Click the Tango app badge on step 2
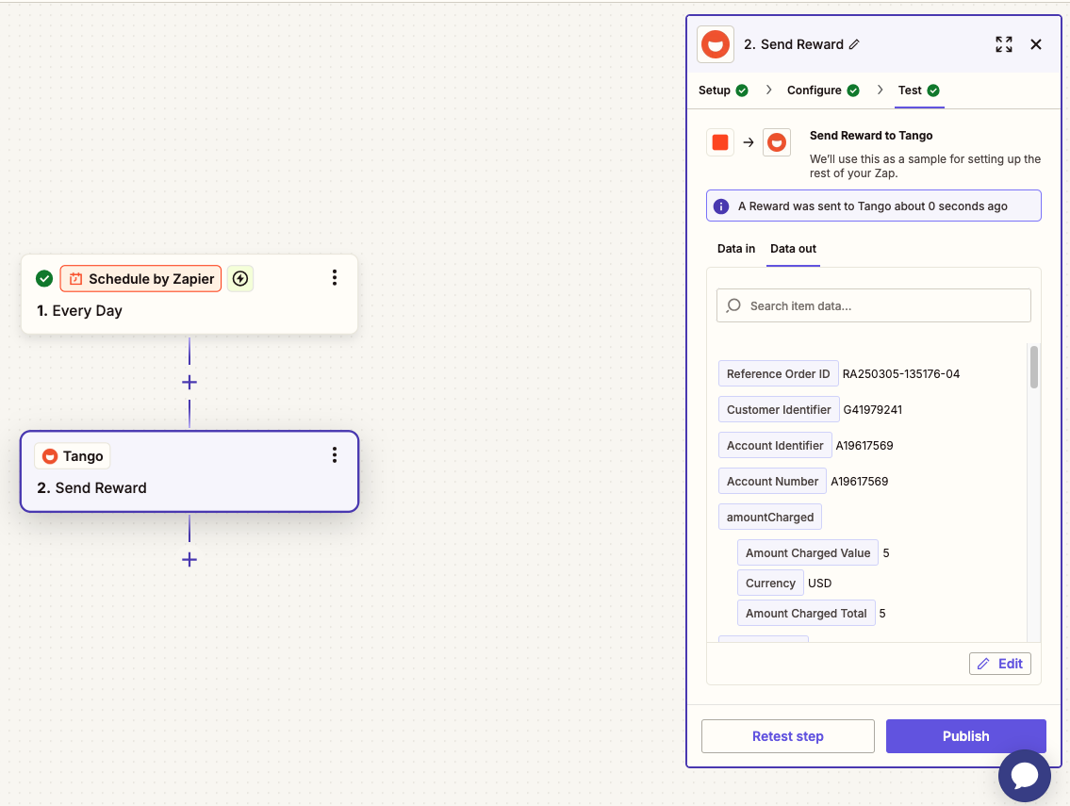 coord(73,456)
